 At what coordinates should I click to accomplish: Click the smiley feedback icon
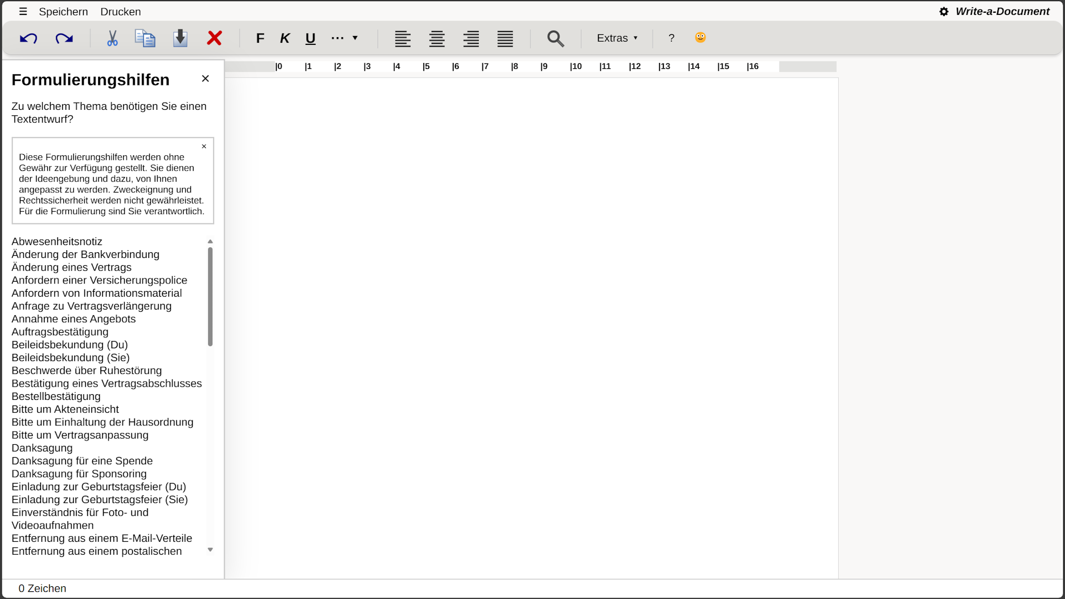(x=700, y=37)
